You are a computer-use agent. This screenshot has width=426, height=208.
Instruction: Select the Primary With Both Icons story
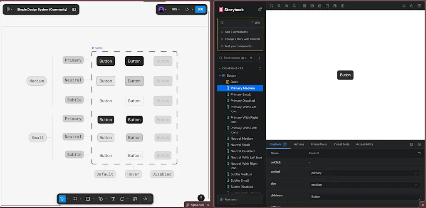244,130
